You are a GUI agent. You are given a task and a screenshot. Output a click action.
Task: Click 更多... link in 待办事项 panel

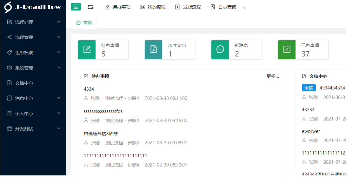point(273,76)
